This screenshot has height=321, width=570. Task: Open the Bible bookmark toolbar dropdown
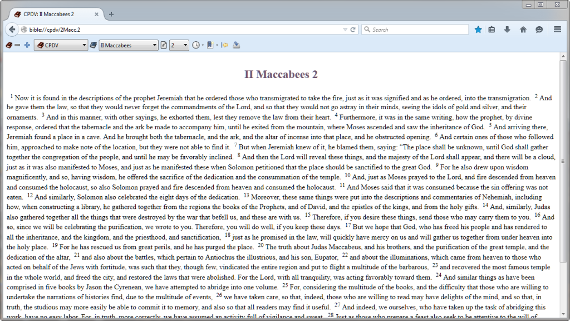tap(212, 45)
